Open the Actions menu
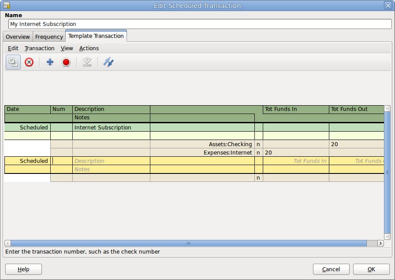This screenshot has height=280, width=395. (89, 48)
